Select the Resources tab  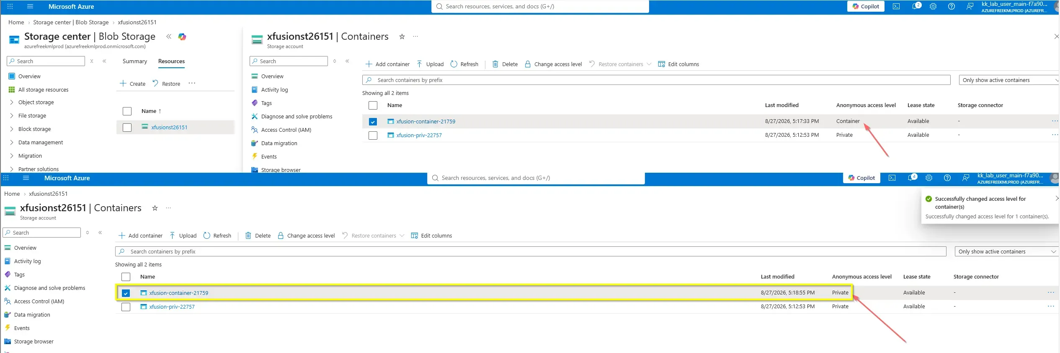pyautogui.click(x=171, y=61)
